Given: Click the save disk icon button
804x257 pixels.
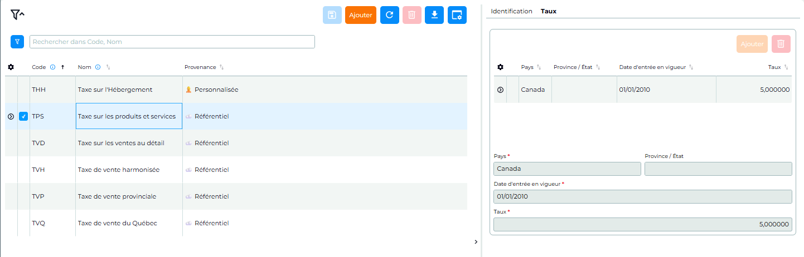Looking at the screenshot, I should point(332,15).
